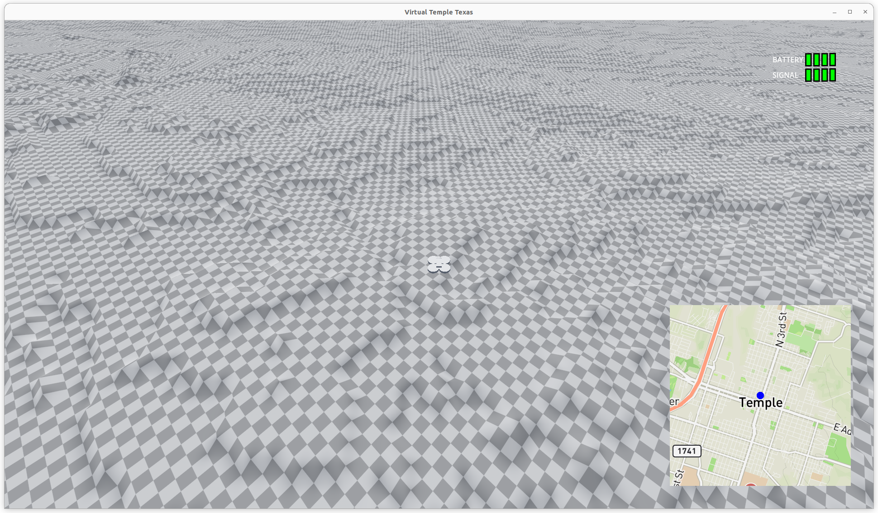Click the E Ad street label on minimap
The height and width of the screenshot is (513, 878).
(x=842, y=428)
